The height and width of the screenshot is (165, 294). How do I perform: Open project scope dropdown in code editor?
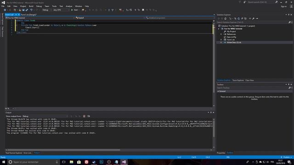(x=40, y=18)
